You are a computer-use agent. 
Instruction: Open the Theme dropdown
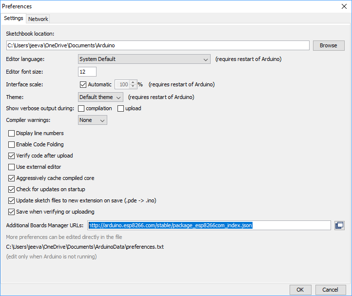100,97
